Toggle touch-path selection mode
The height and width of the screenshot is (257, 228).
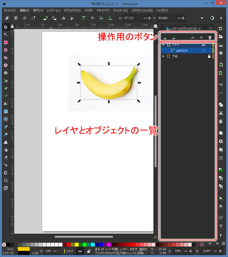[33, 18]
